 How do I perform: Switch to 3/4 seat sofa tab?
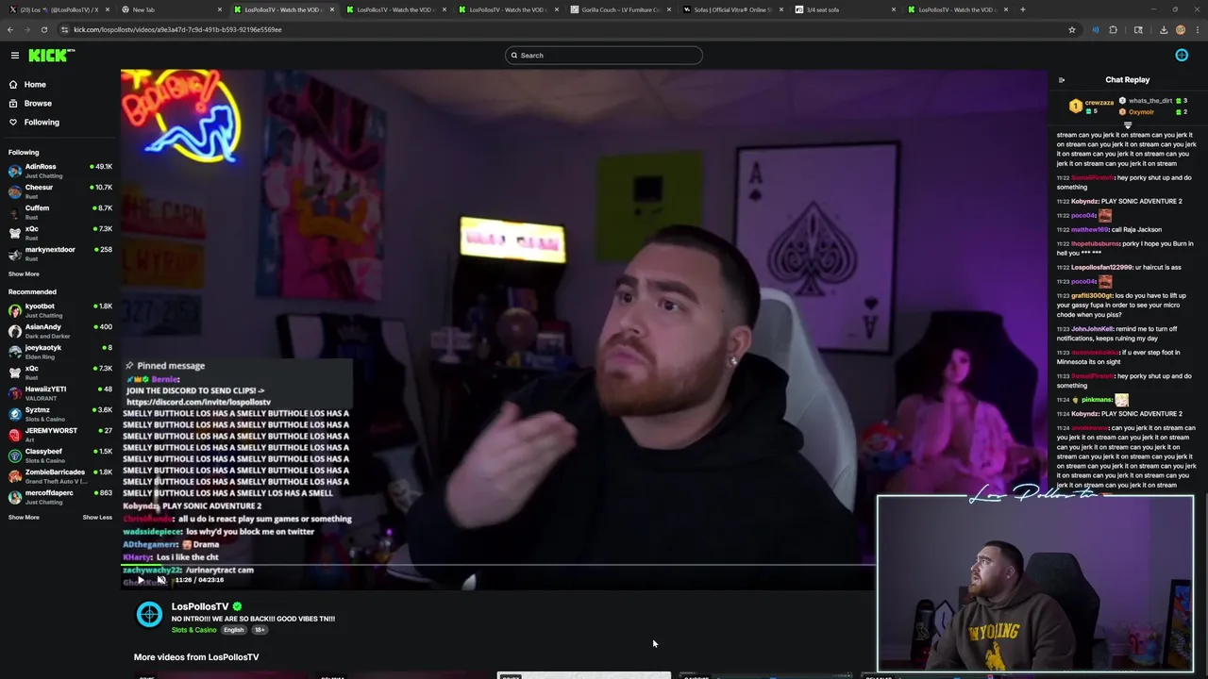tap(845, 9)
